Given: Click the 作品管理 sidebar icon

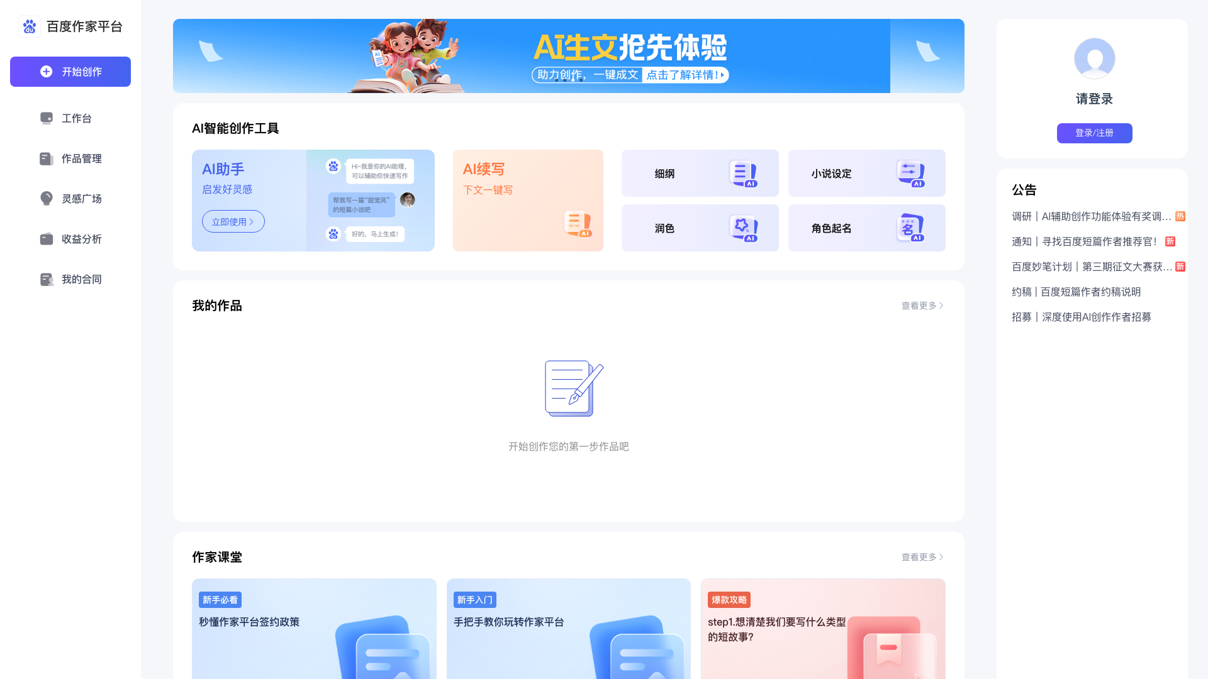Looking at the screenshot, I should click(x=47, y=158).
